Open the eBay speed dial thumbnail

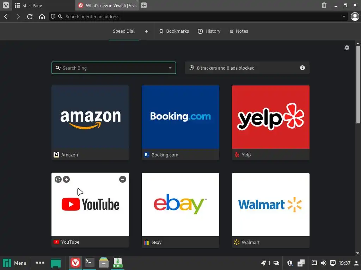point(180,205)
